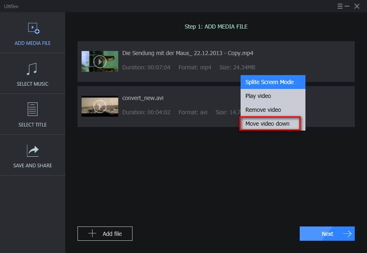Image resolution: width=367 pixels, height=253 pixels.
Task: Click the Duration 00:04:02 text
Action: (146, 112)
